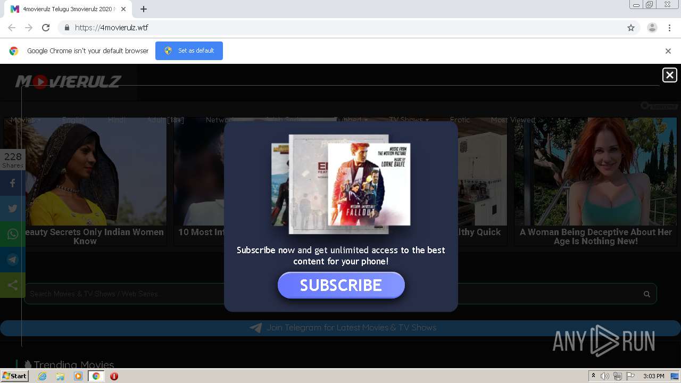Open Windows Explorer from taskbar
Viewport: 681px width, 383px height.
pyautogui.click(x=60, y=376)
